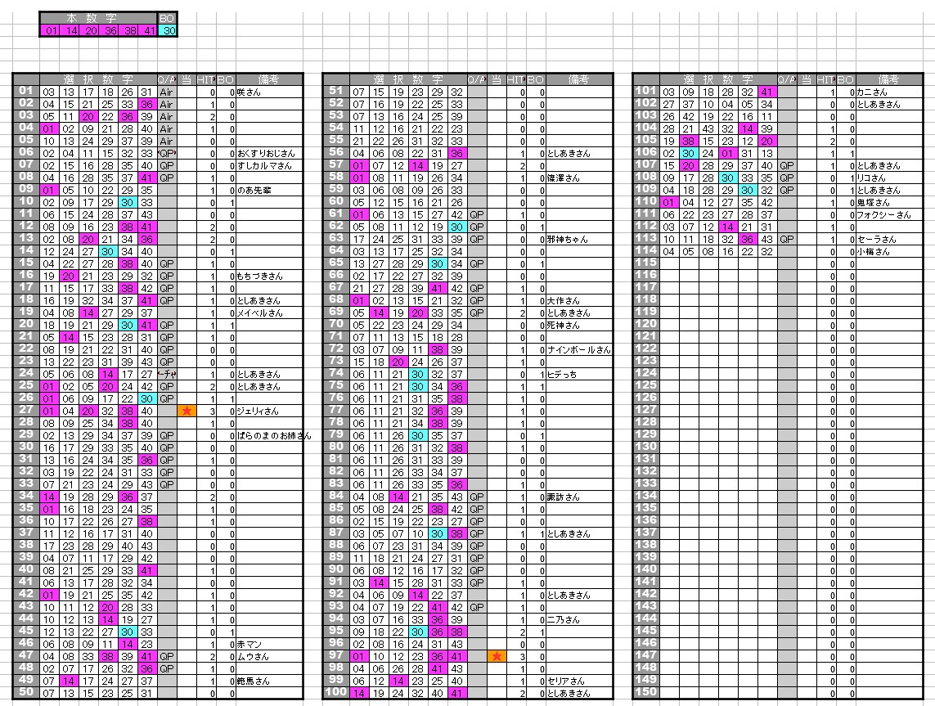Select the 艶馬さん note cell

click(269, 681)
